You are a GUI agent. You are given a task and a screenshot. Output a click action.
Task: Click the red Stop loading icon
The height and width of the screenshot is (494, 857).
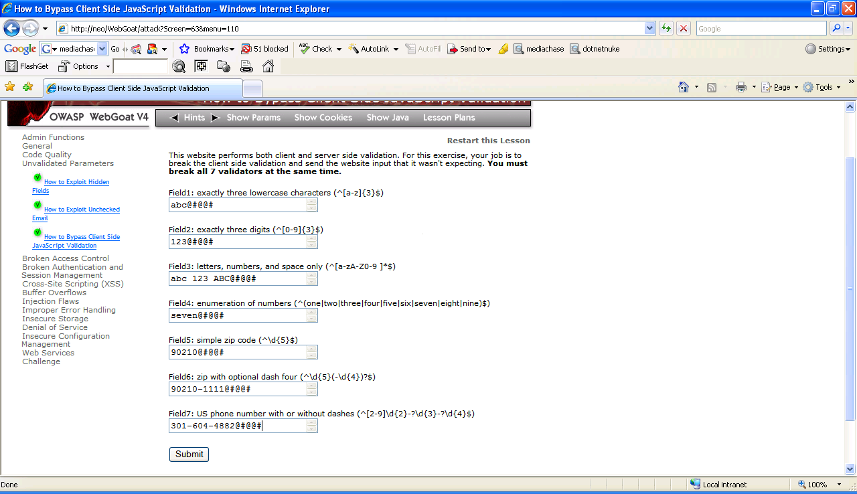tap(684, 29)
